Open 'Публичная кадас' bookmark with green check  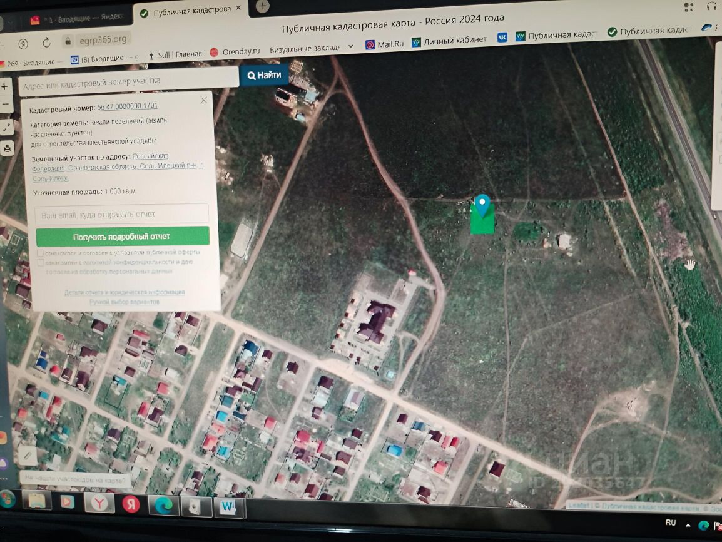pos(649,31)
